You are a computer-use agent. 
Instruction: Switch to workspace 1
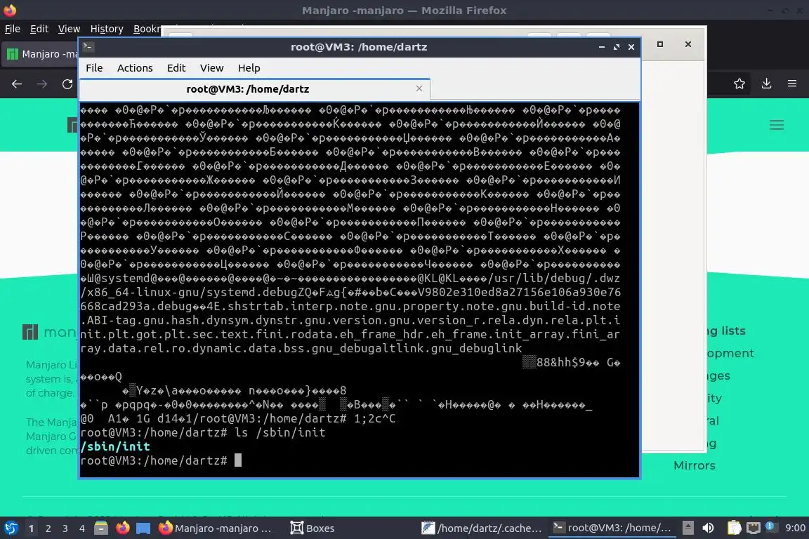[31, 528]
